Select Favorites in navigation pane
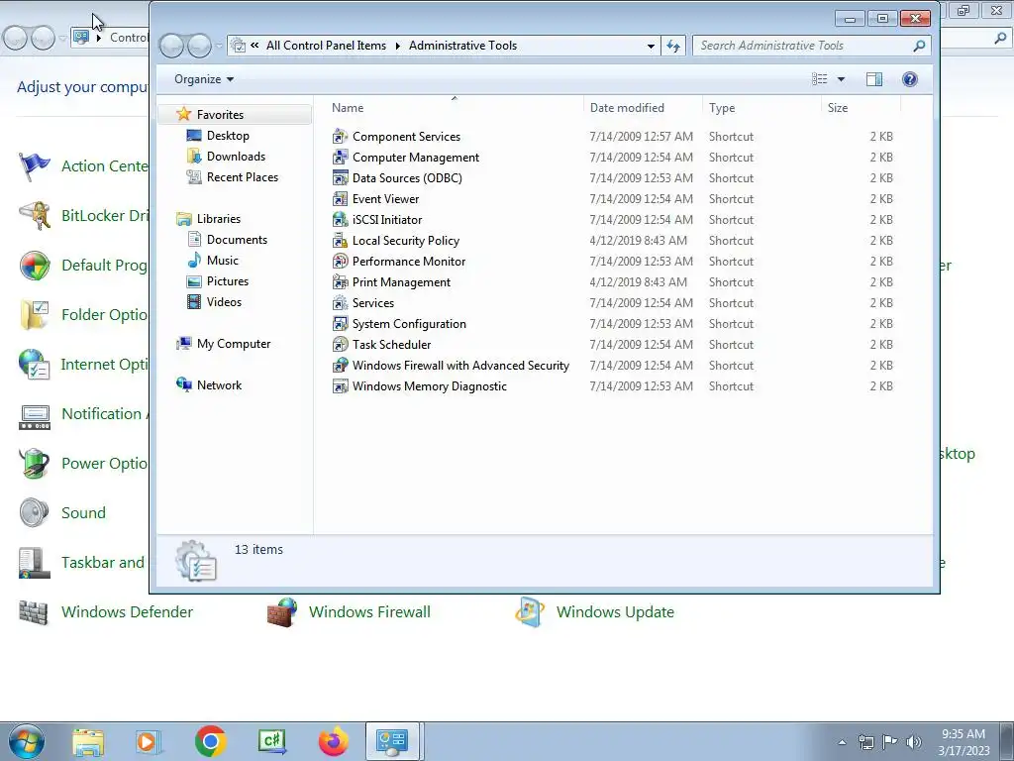This screenshot has width=1014, height=761. tap(220, 115)
